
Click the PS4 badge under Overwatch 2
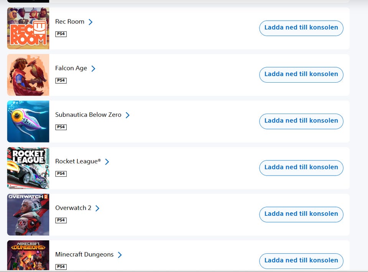coord(61,220)
